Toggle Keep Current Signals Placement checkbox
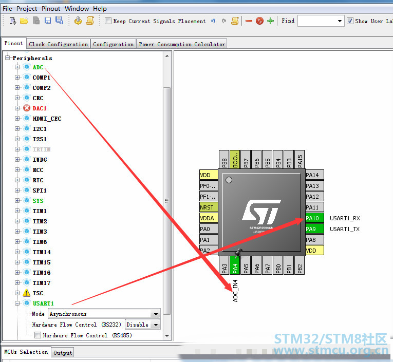The width and height of the screenshot is (393, 362). pos(108,21)
